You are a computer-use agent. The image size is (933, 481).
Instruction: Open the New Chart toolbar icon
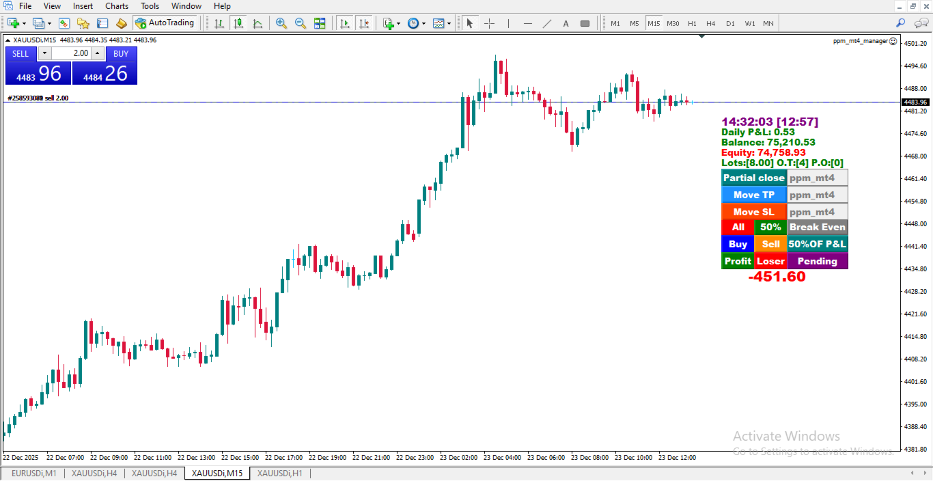click(13, 23)
